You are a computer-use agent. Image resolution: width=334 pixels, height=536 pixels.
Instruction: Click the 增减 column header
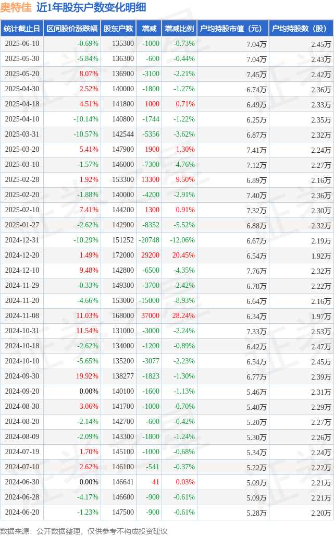[x=149, y=28]
